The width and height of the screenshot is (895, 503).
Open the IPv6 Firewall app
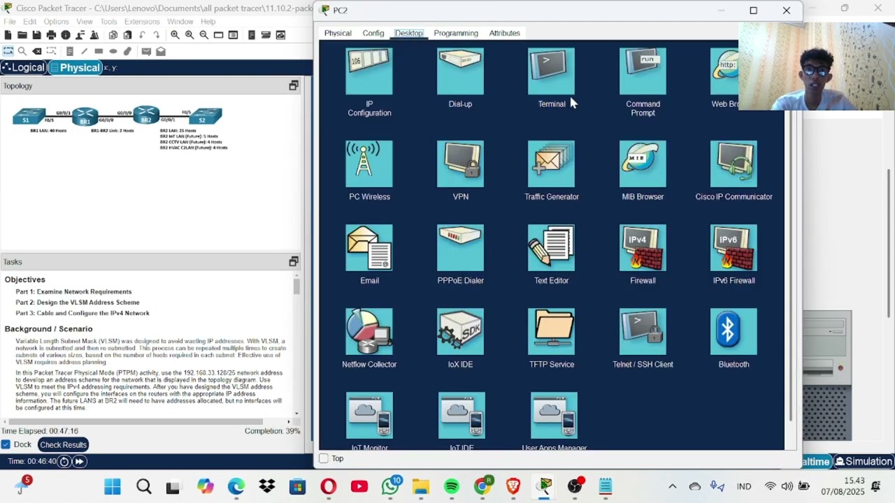tap(733, 248)
